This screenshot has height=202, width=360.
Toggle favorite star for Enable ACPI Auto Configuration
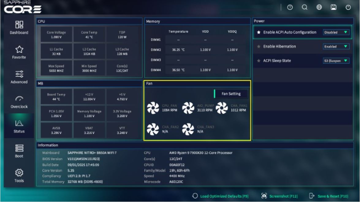259,32
